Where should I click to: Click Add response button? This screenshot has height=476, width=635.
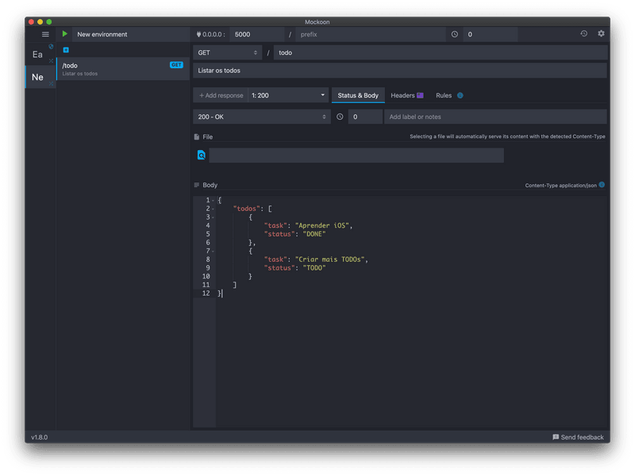[x=221, y=95]
